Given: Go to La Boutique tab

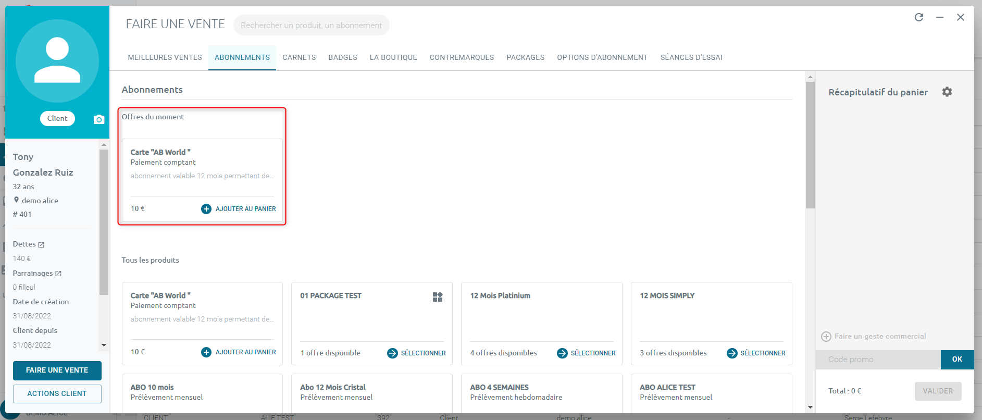Looking at the screenshot, I should [x=393, y=57].
